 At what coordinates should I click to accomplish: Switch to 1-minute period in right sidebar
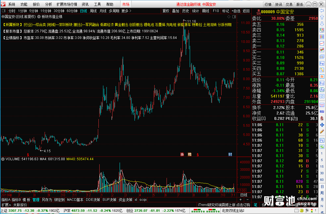click(x=322, y=153)
